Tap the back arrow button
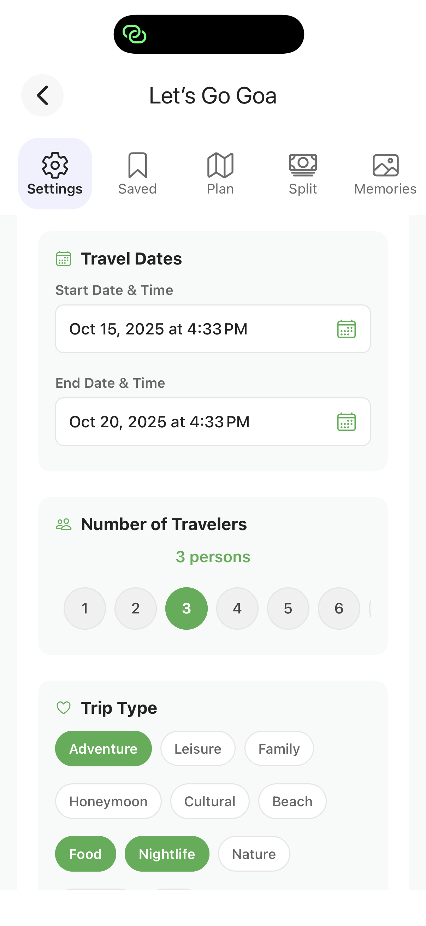 click(42, 95)
